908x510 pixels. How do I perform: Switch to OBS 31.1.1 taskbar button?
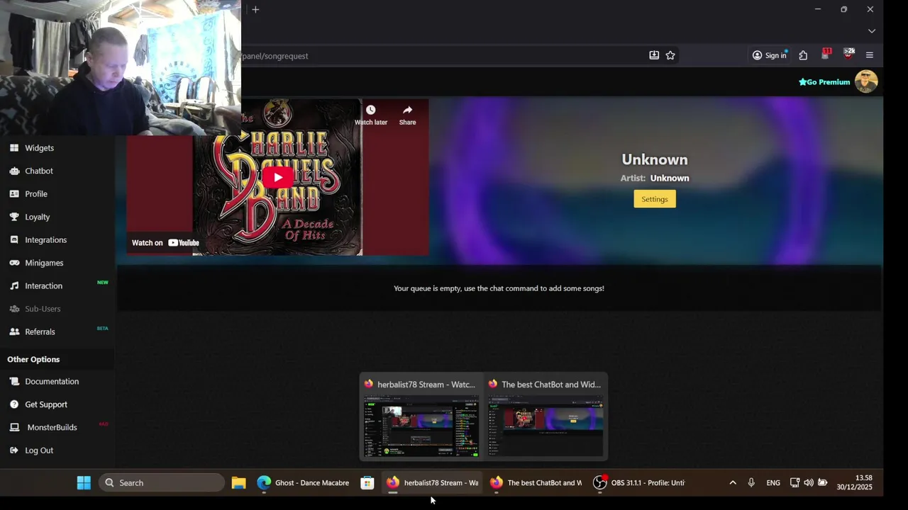[640, 483]
